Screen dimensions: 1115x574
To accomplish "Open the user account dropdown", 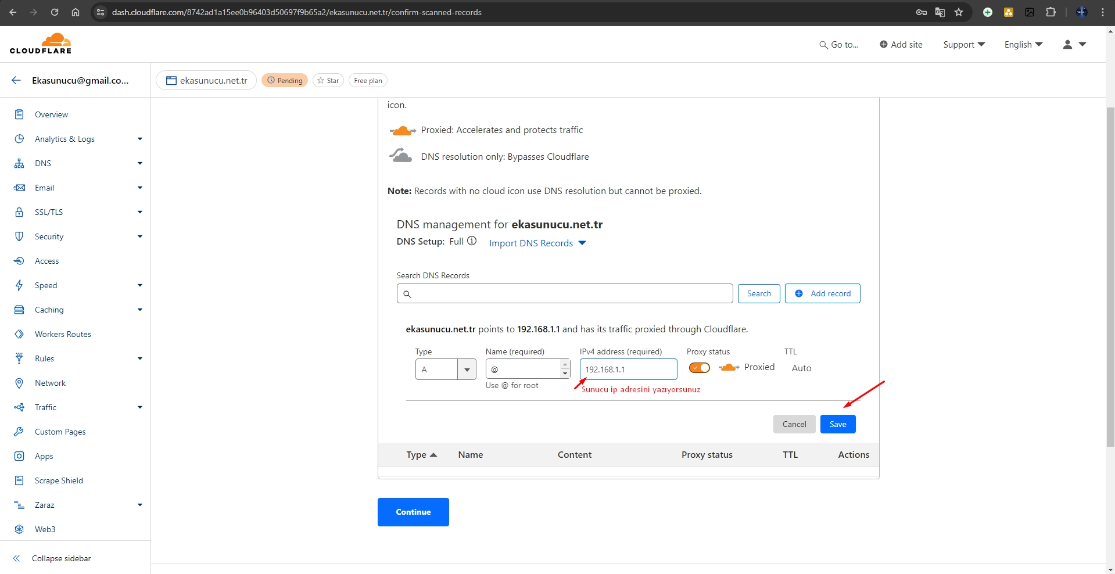I will tap(1074, 44).
